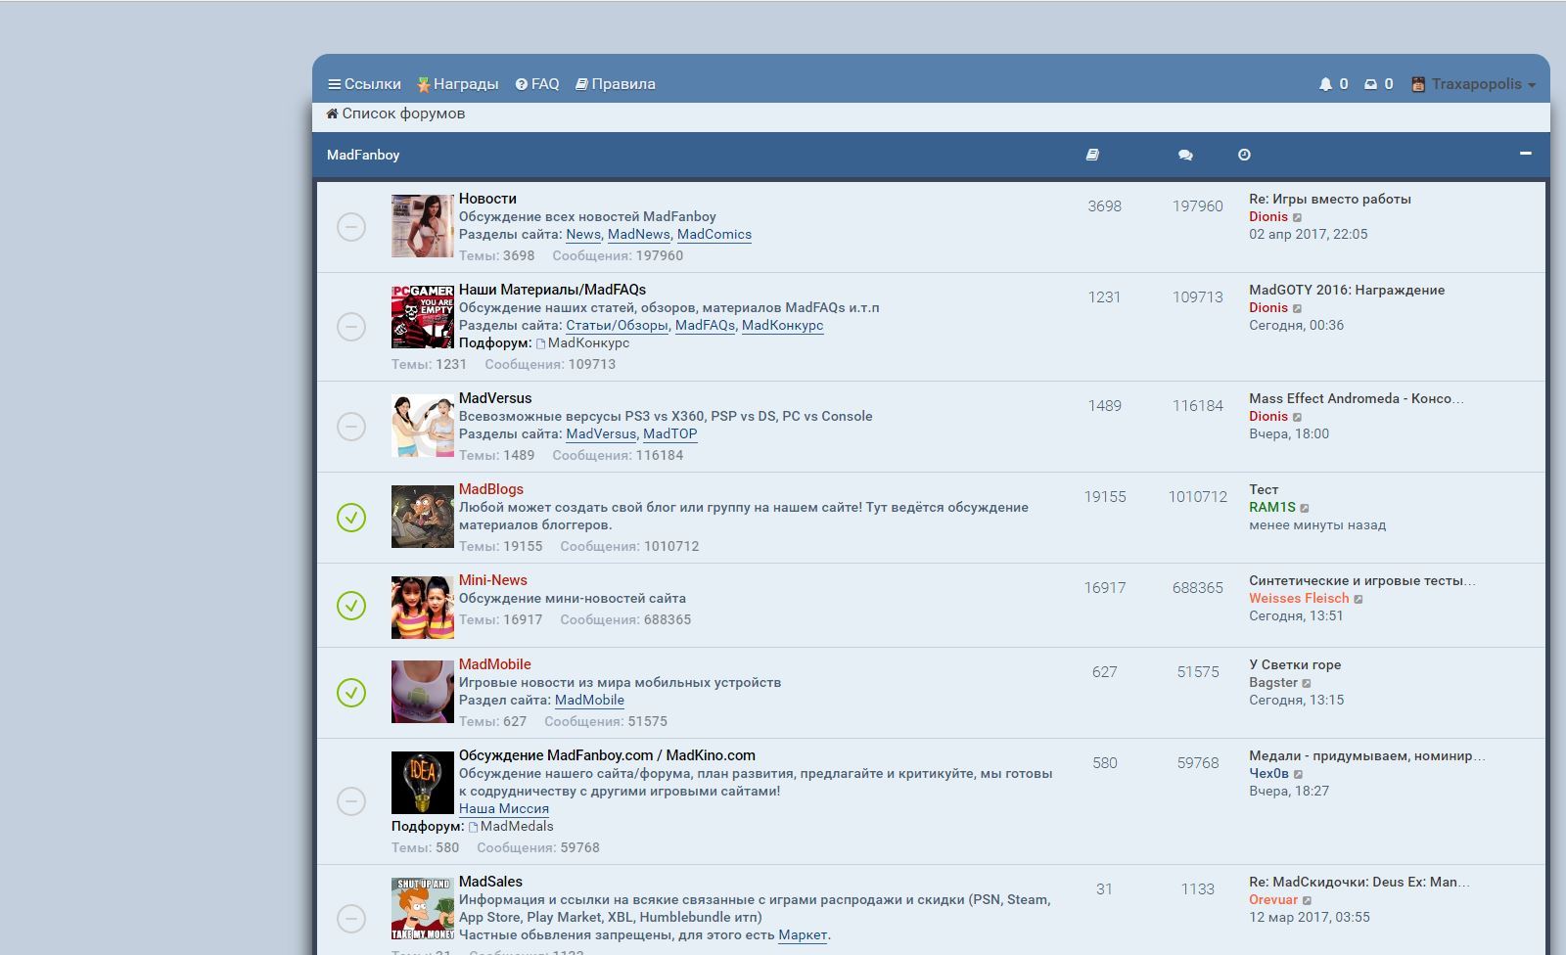This screenshot has width=1566, height=955.
Task: Open last post Mass Effect Andromeda - Консо…
Action: (x=1357, y=399)
